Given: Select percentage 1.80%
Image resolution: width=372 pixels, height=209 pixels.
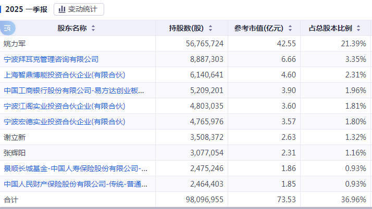Looking at the screenshot, I should 356,122.
